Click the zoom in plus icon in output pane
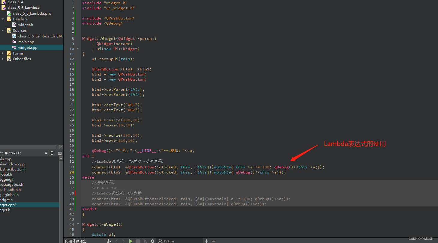Screen dimensions: 438x243 pyautogui.click(x=206, y=241)
